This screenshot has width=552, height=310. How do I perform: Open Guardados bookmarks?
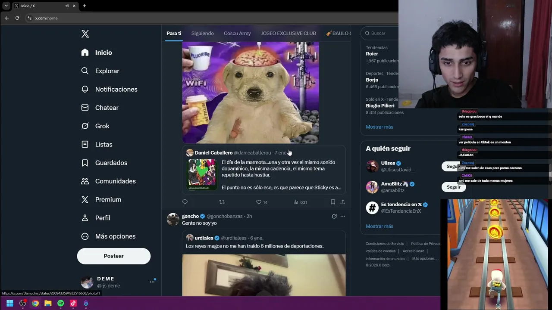pos(105,163)
